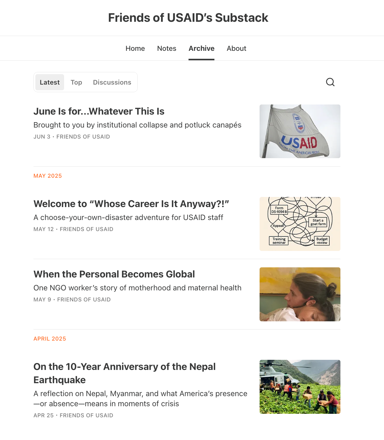Screen dimensions: 384x440
Task: Open 'Welcome to Whose Career Is It Anyway' post
Action: pyautogui.click(x=131, y=204)
